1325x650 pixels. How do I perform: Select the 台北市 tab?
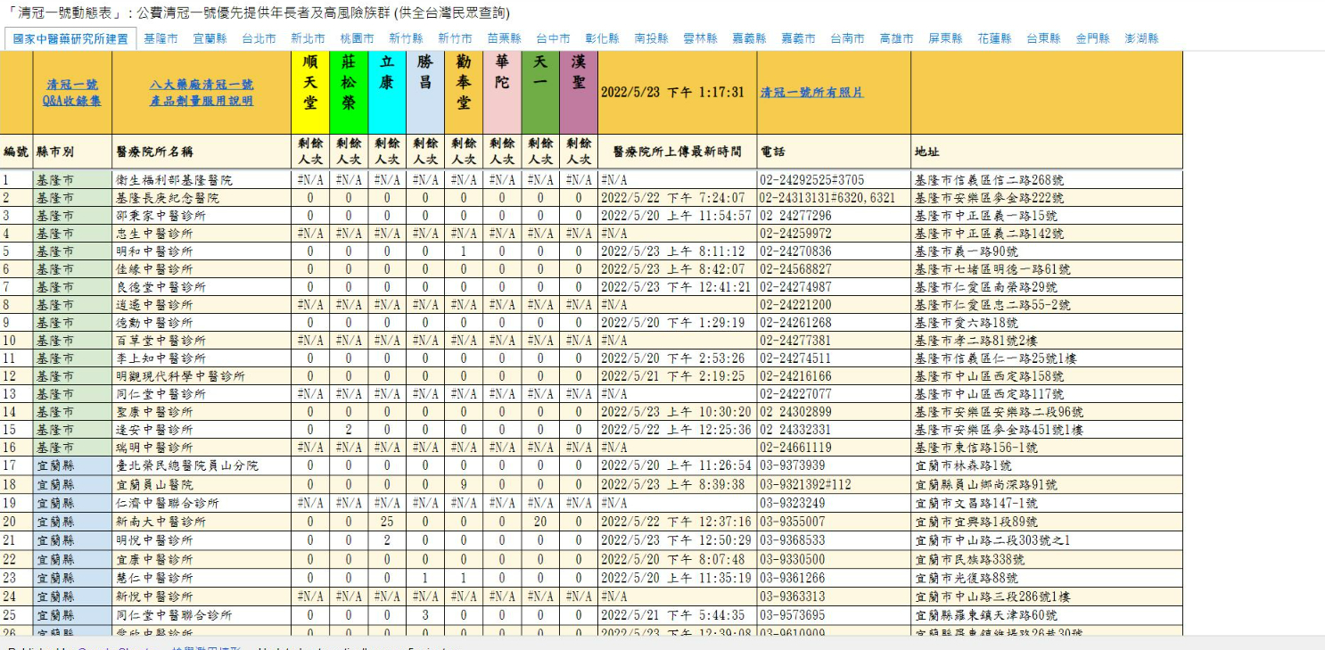click(259, 39)
